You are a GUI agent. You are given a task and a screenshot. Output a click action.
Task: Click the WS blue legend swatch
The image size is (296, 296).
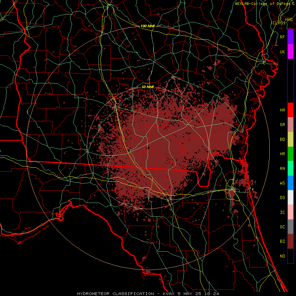[290, 183]
